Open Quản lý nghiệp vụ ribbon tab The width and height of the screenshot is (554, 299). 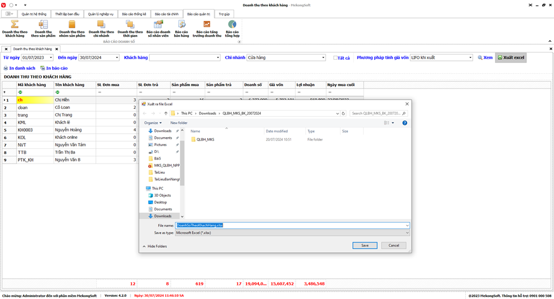point(101,14)
